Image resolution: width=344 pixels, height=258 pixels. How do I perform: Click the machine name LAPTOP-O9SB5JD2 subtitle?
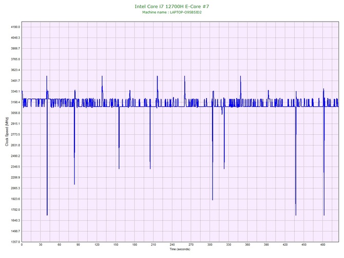point(172,12)
